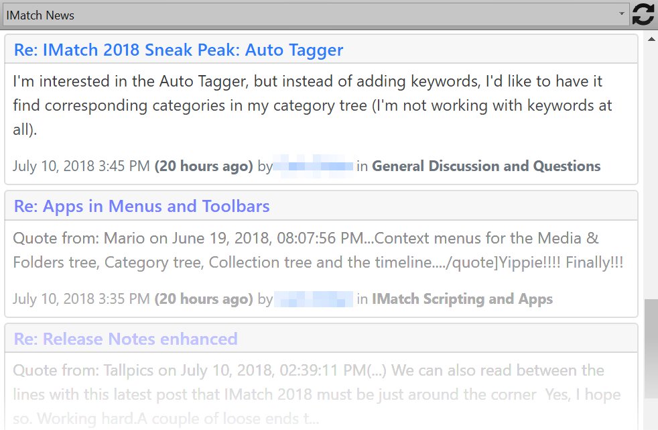Open 'Re: Apps in Menus and Toolbars' post

(142, 206)
